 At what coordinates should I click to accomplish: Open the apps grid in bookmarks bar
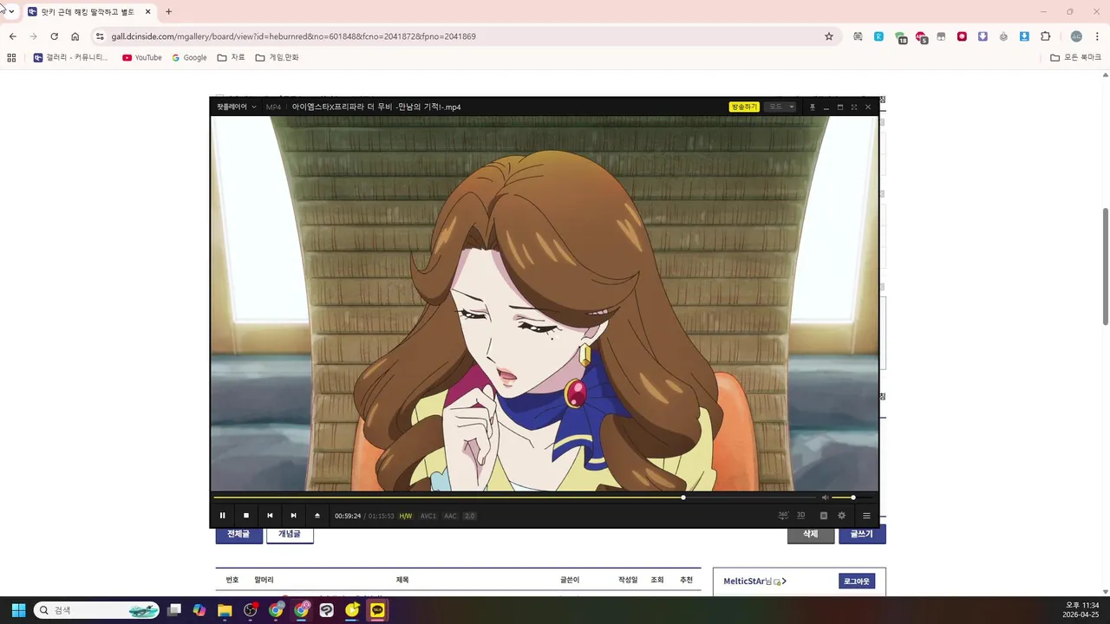11,58
